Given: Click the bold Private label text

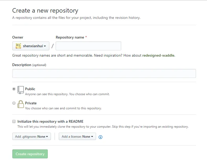Looking at the screenshot, I should (31, 103).
